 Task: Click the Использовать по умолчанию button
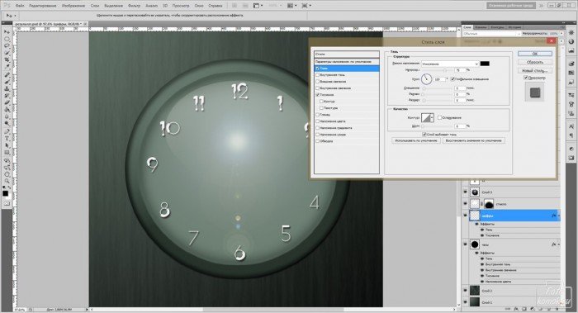[416, 140]
